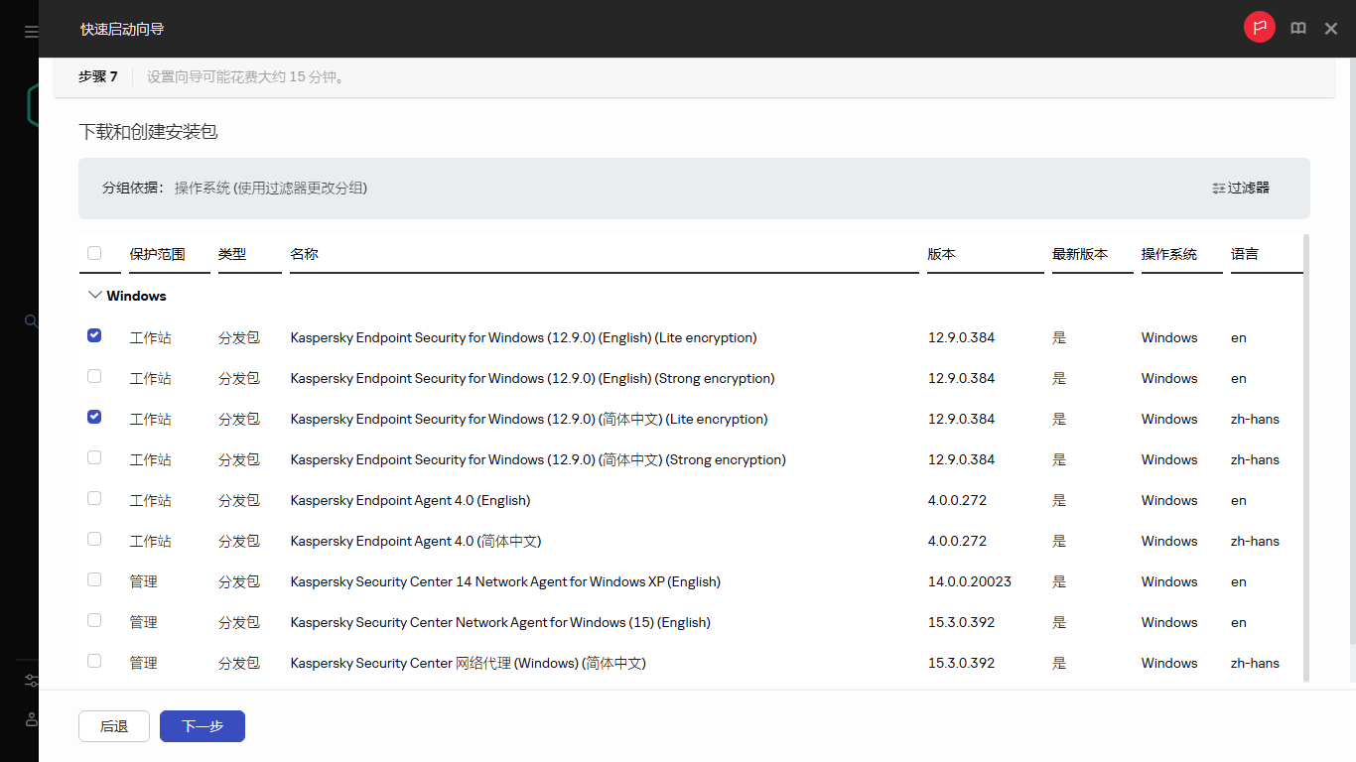This screenshot has width=1356, height=762.
Task: Tick the Kaspersky Endpoint Agent 4.0 (English) checkbox
Action: (x=94, y=499)
